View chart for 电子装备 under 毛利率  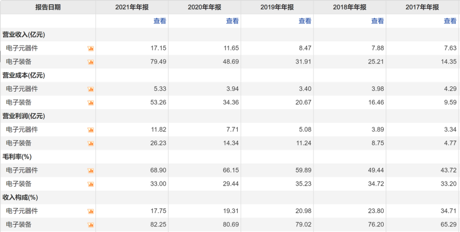91,184
